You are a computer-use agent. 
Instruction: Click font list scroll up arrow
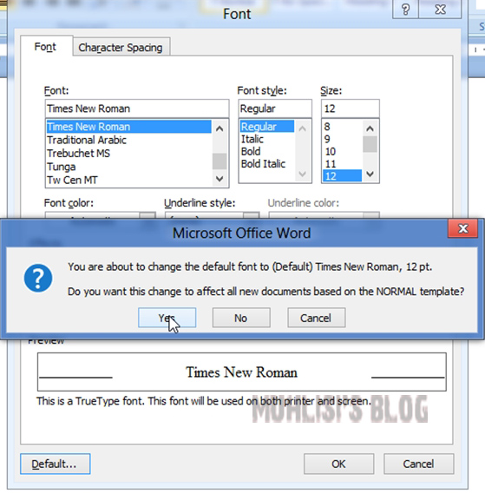tap(220, 128)
